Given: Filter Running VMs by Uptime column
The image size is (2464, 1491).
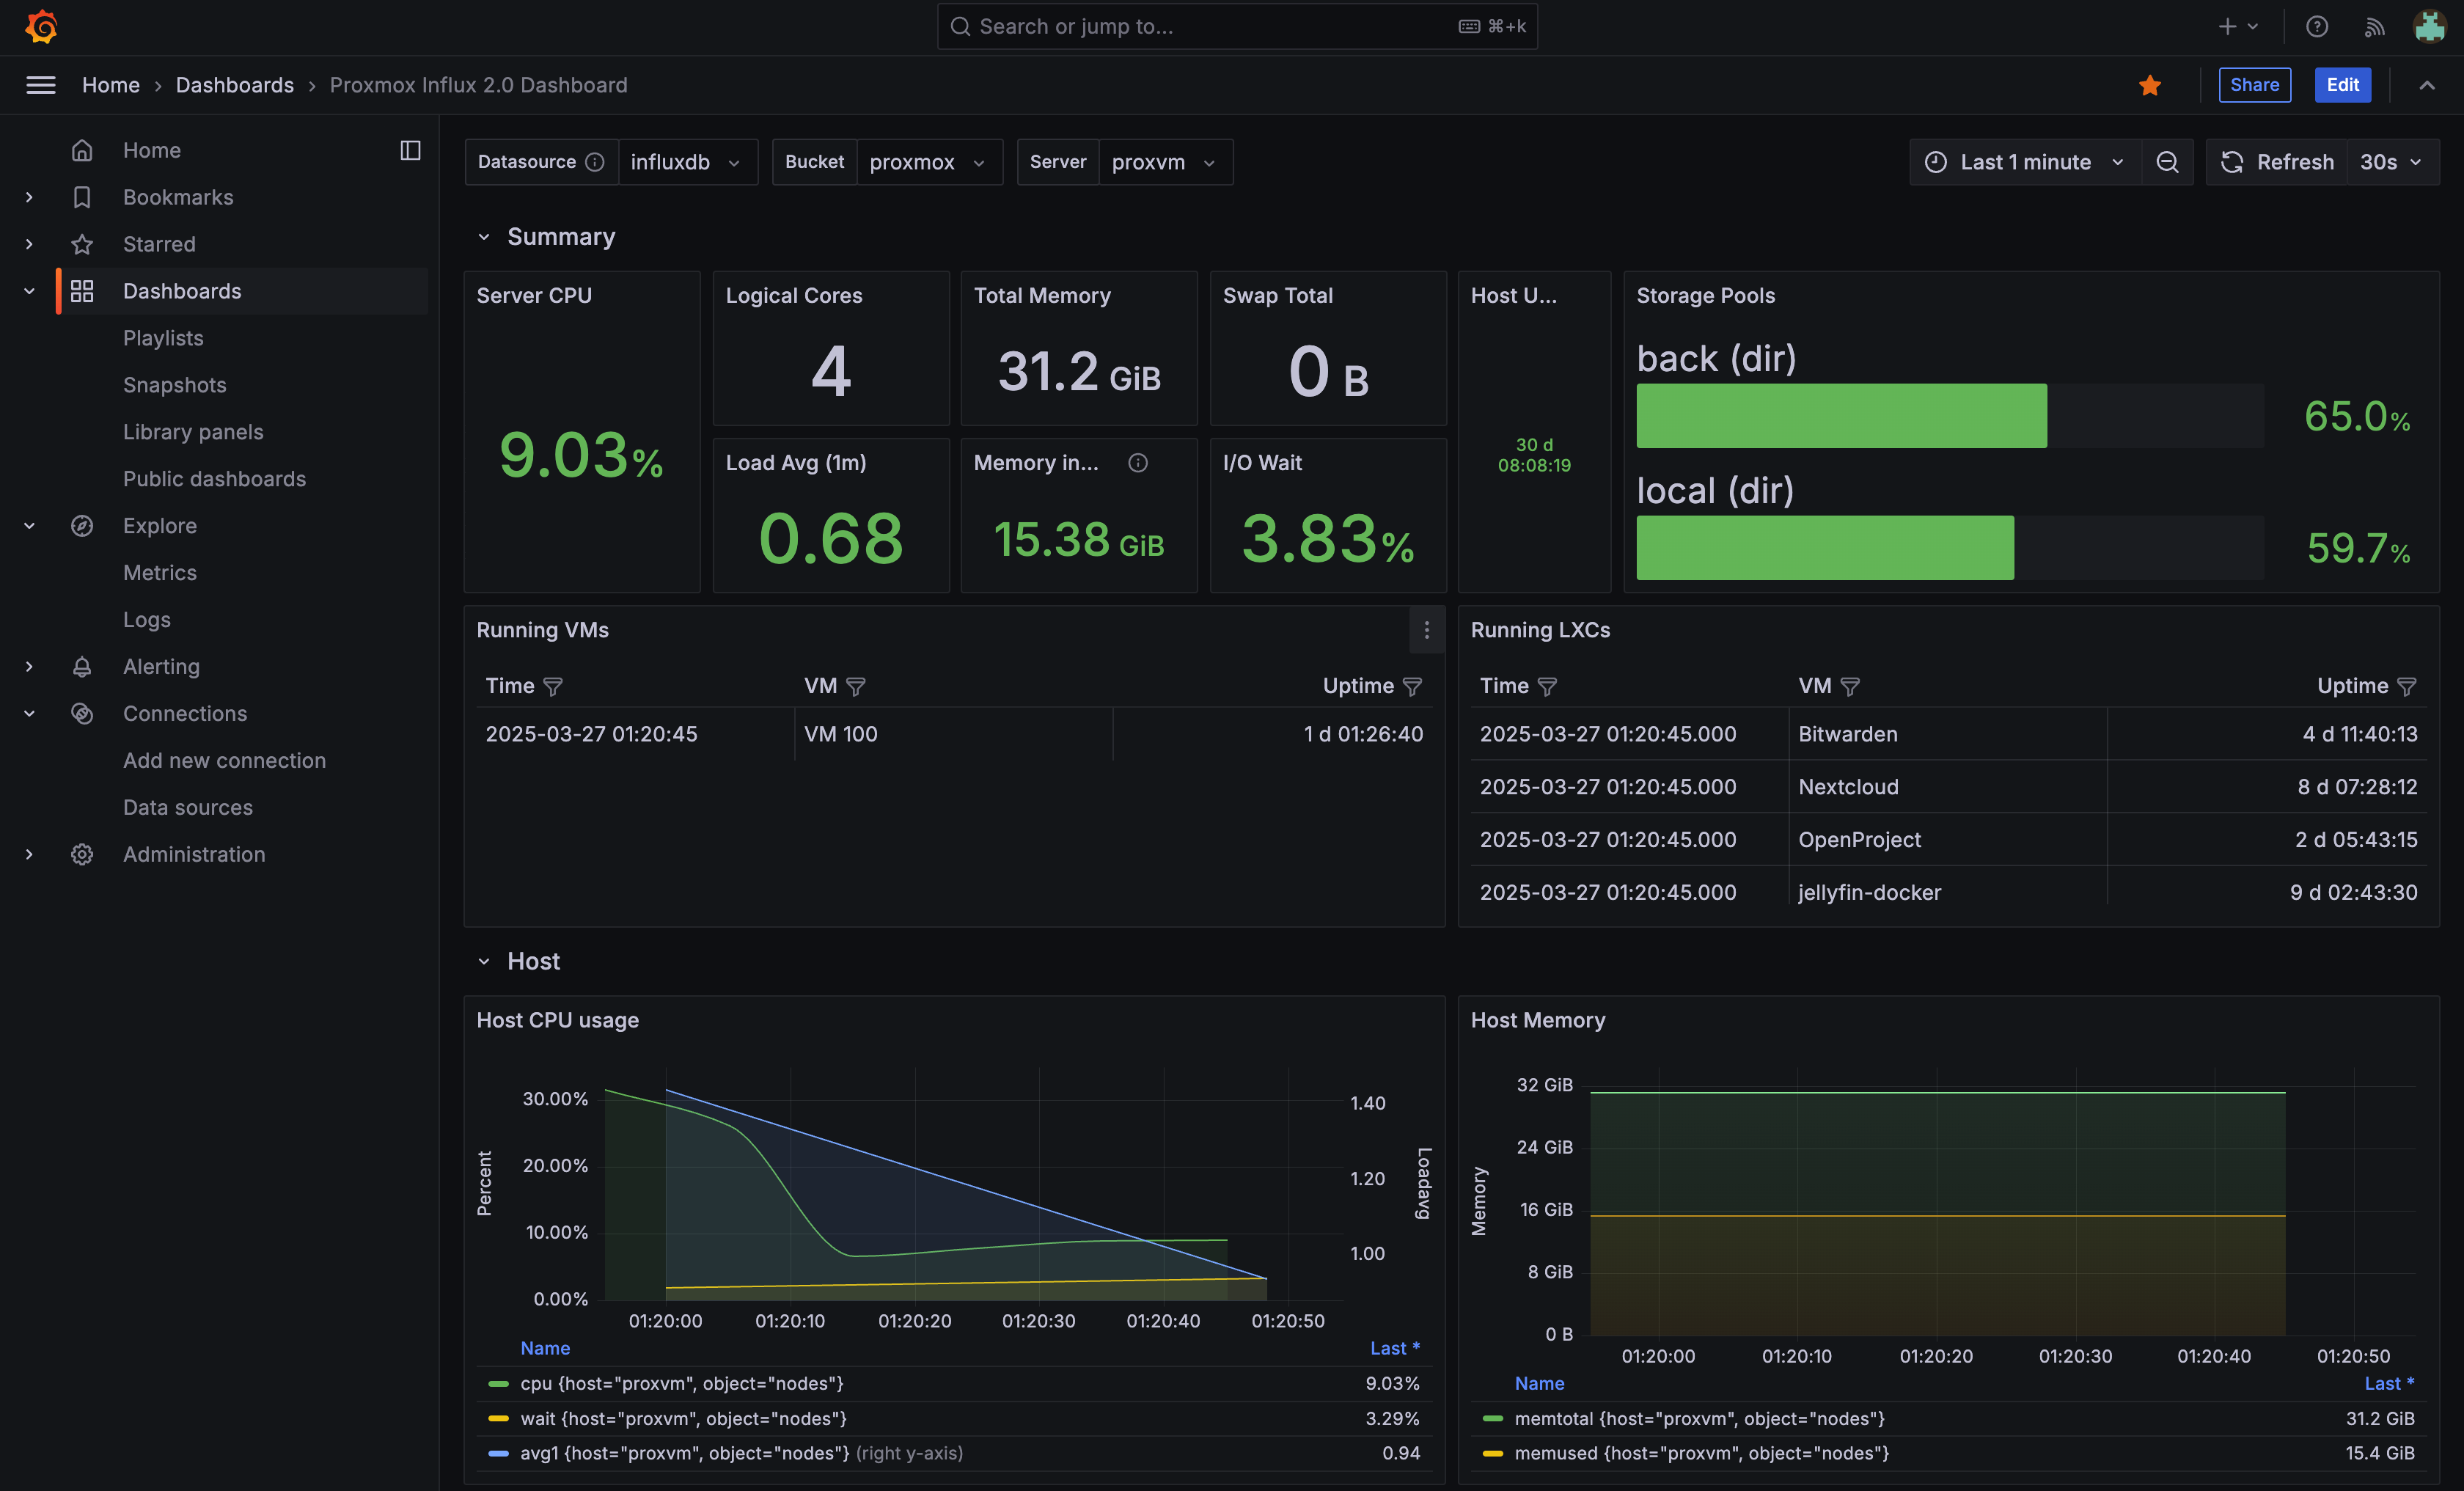Looking at the screenshot, I should (1412, 686).
